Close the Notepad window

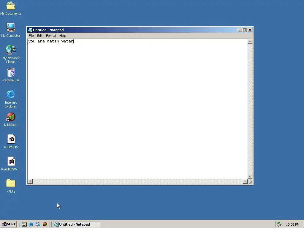click(250, 30)
